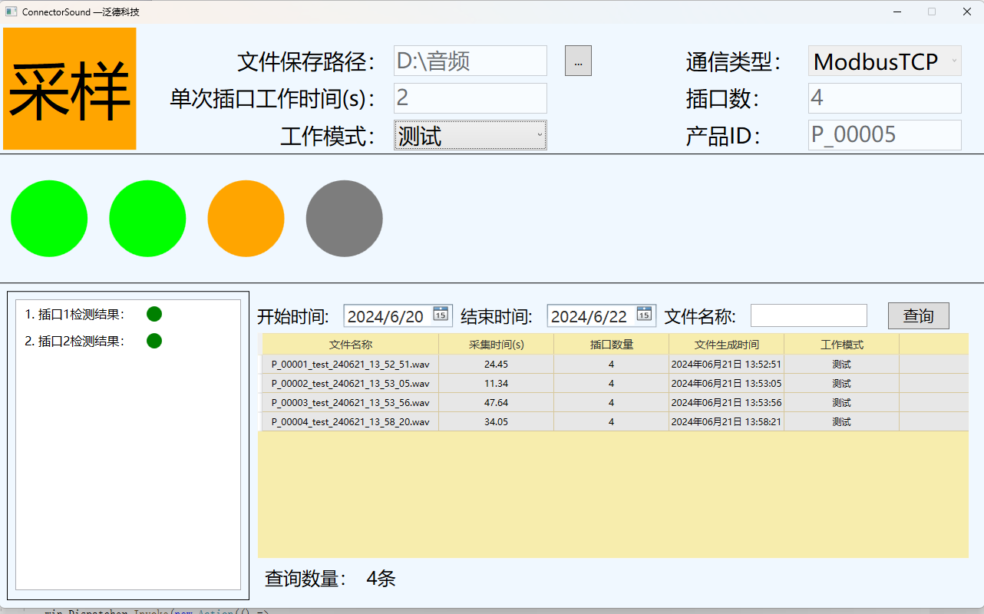The width and height of the screenshot is (984, 614).
Task: Close the ConnectorSound window
Action: click(x=966, y=12)
